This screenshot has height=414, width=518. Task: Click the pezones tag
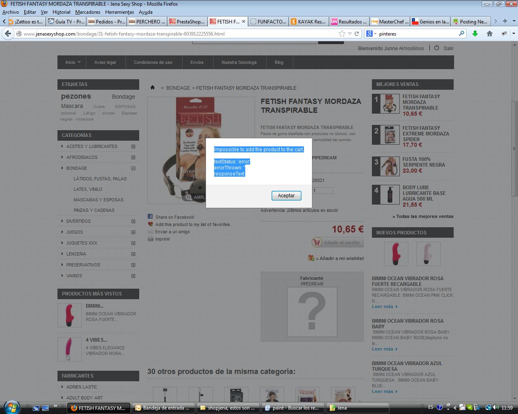tap(76, 96)
